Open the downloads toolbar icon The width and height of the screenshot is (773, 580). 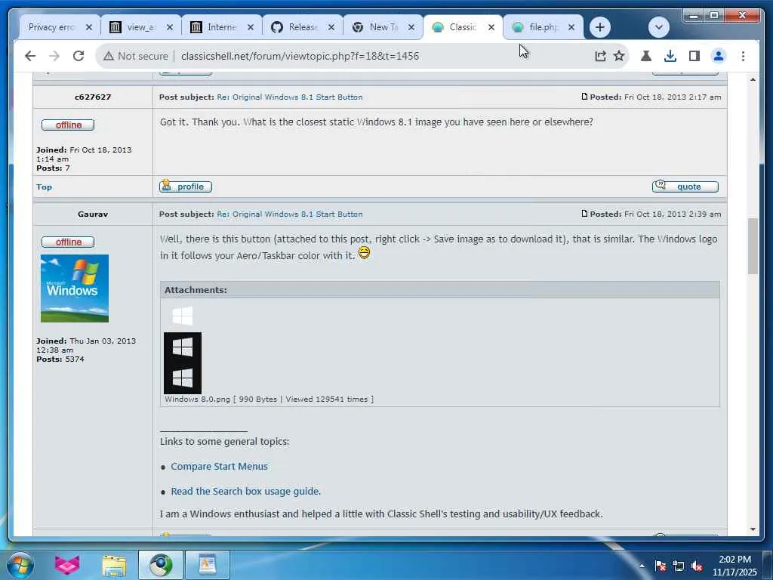(670, 56)
